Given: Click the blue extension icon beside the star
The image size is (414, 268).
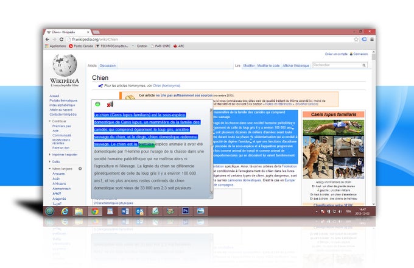Looking at the screenshot, I should point(364,40).
